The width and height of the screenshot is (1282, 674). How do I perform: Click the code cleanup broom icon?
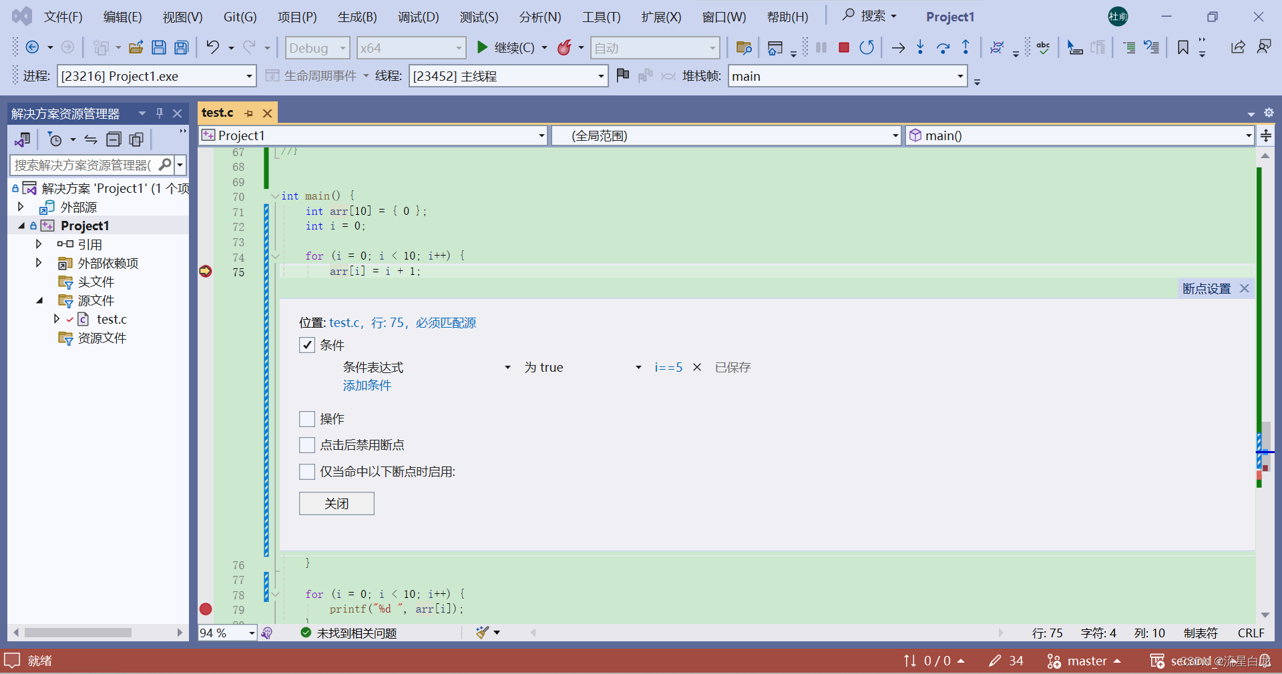(x=482, y=632)
